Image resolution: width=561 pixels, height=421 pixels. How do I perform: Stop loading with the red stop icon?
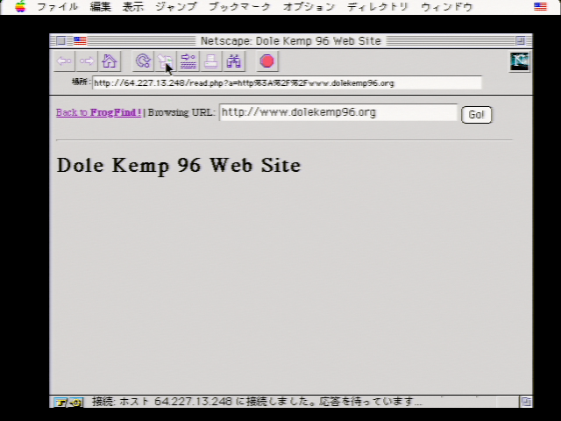[266, 61]
